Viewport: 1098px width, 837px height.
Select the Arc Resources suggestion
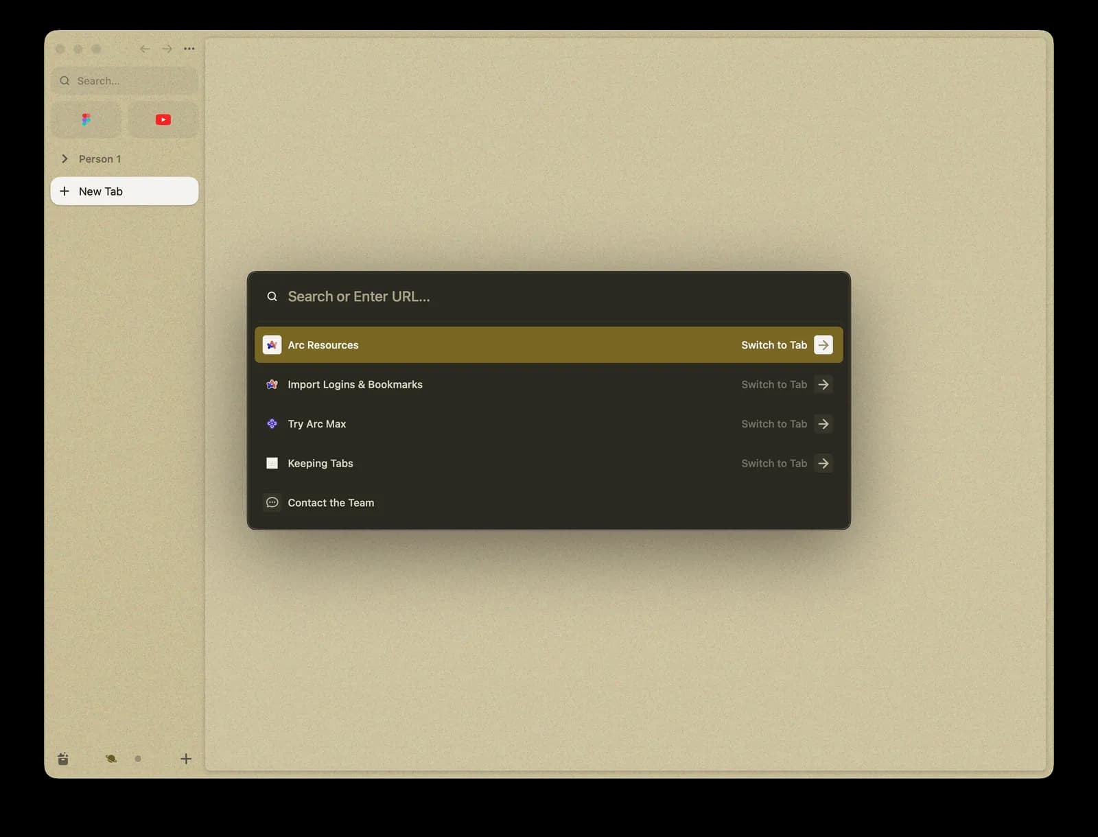point(549,344)
